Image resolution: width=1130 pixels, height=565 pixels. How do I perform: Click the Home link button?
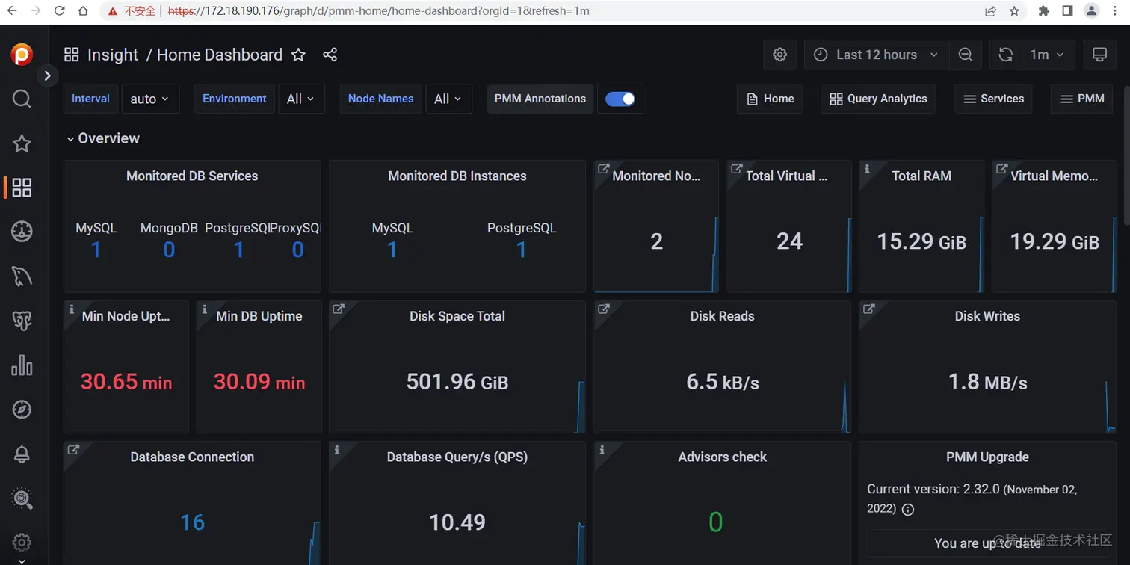point(770,99)
